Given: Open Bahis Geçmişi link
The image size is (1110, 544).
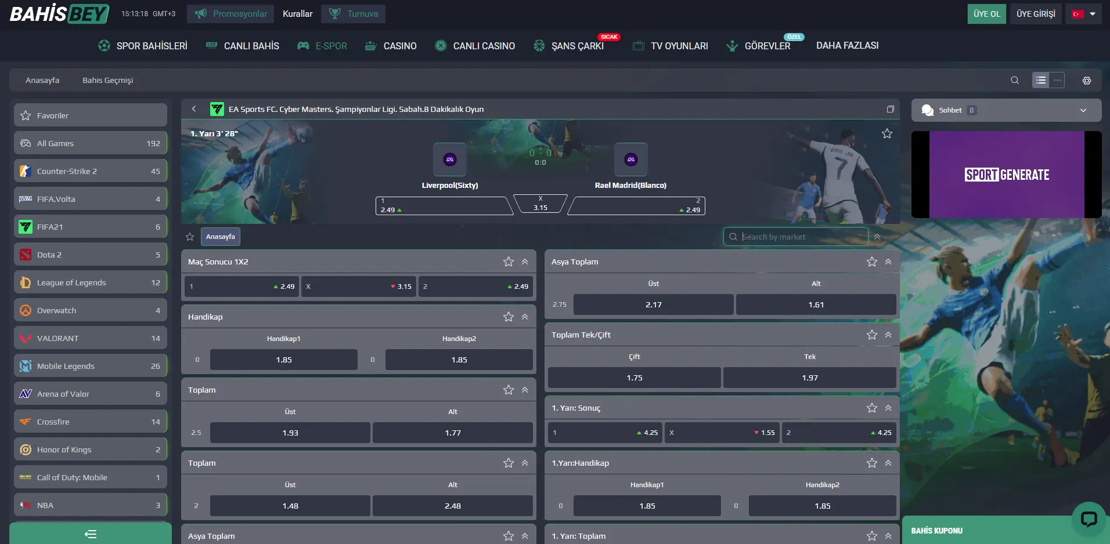Looking at the screenshot, I should (107, 80).
